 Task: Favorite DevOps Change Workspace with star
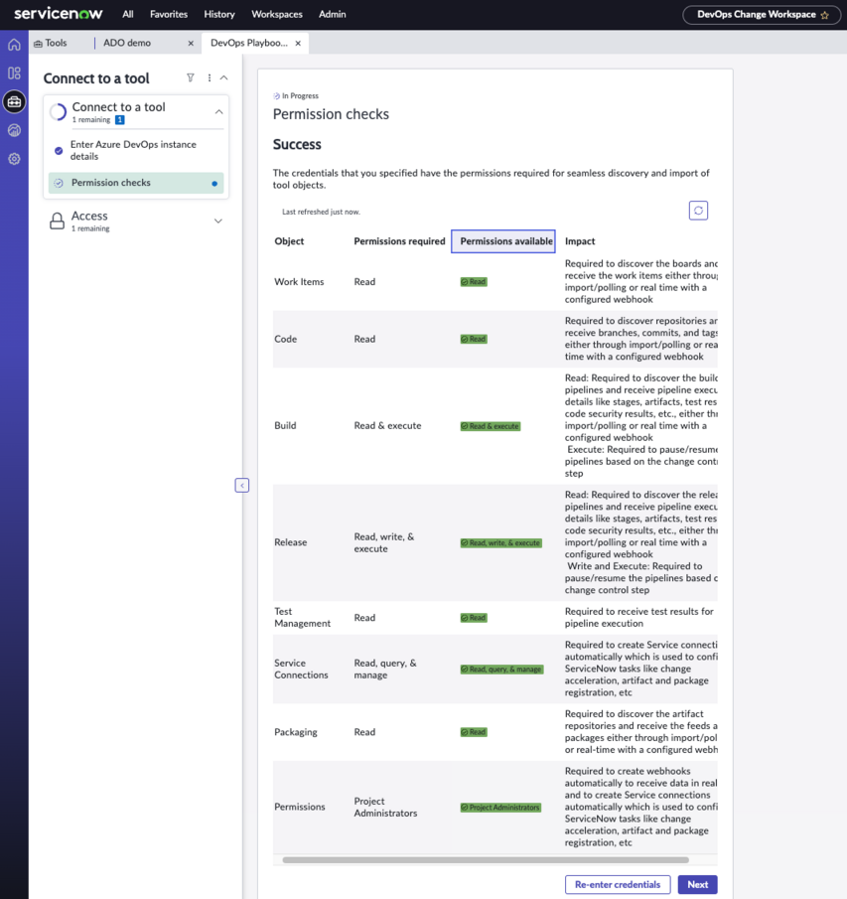click(824, 15)
